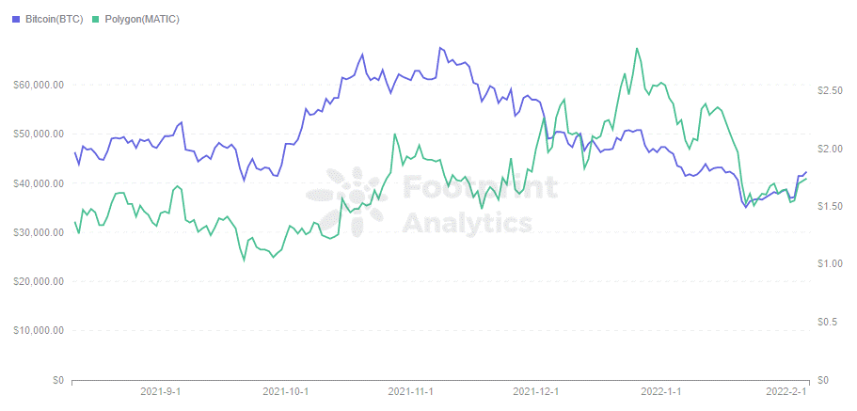Screen dimensions: 857x411
Task: Click the $10,000.00 left axis label
Action: pos(39,330)
